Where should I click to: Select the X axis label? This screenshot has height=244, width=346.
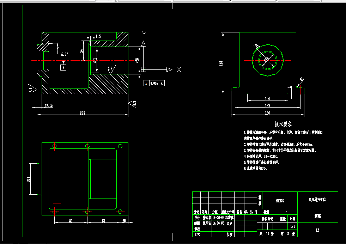(x=179, y=70)
